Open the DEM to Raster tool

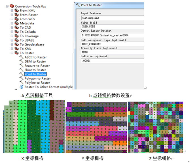[35, 61]
